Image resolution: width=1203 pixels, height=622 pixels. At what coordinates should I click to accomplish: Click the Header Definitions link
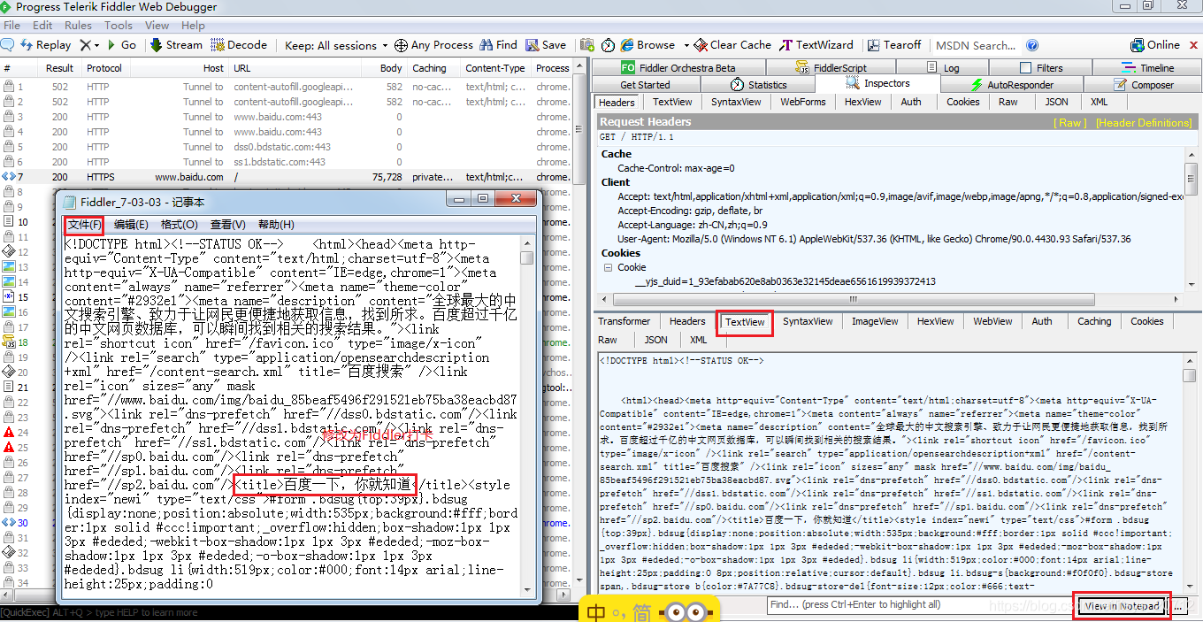pyautogui.click(x=1144, y=123)
